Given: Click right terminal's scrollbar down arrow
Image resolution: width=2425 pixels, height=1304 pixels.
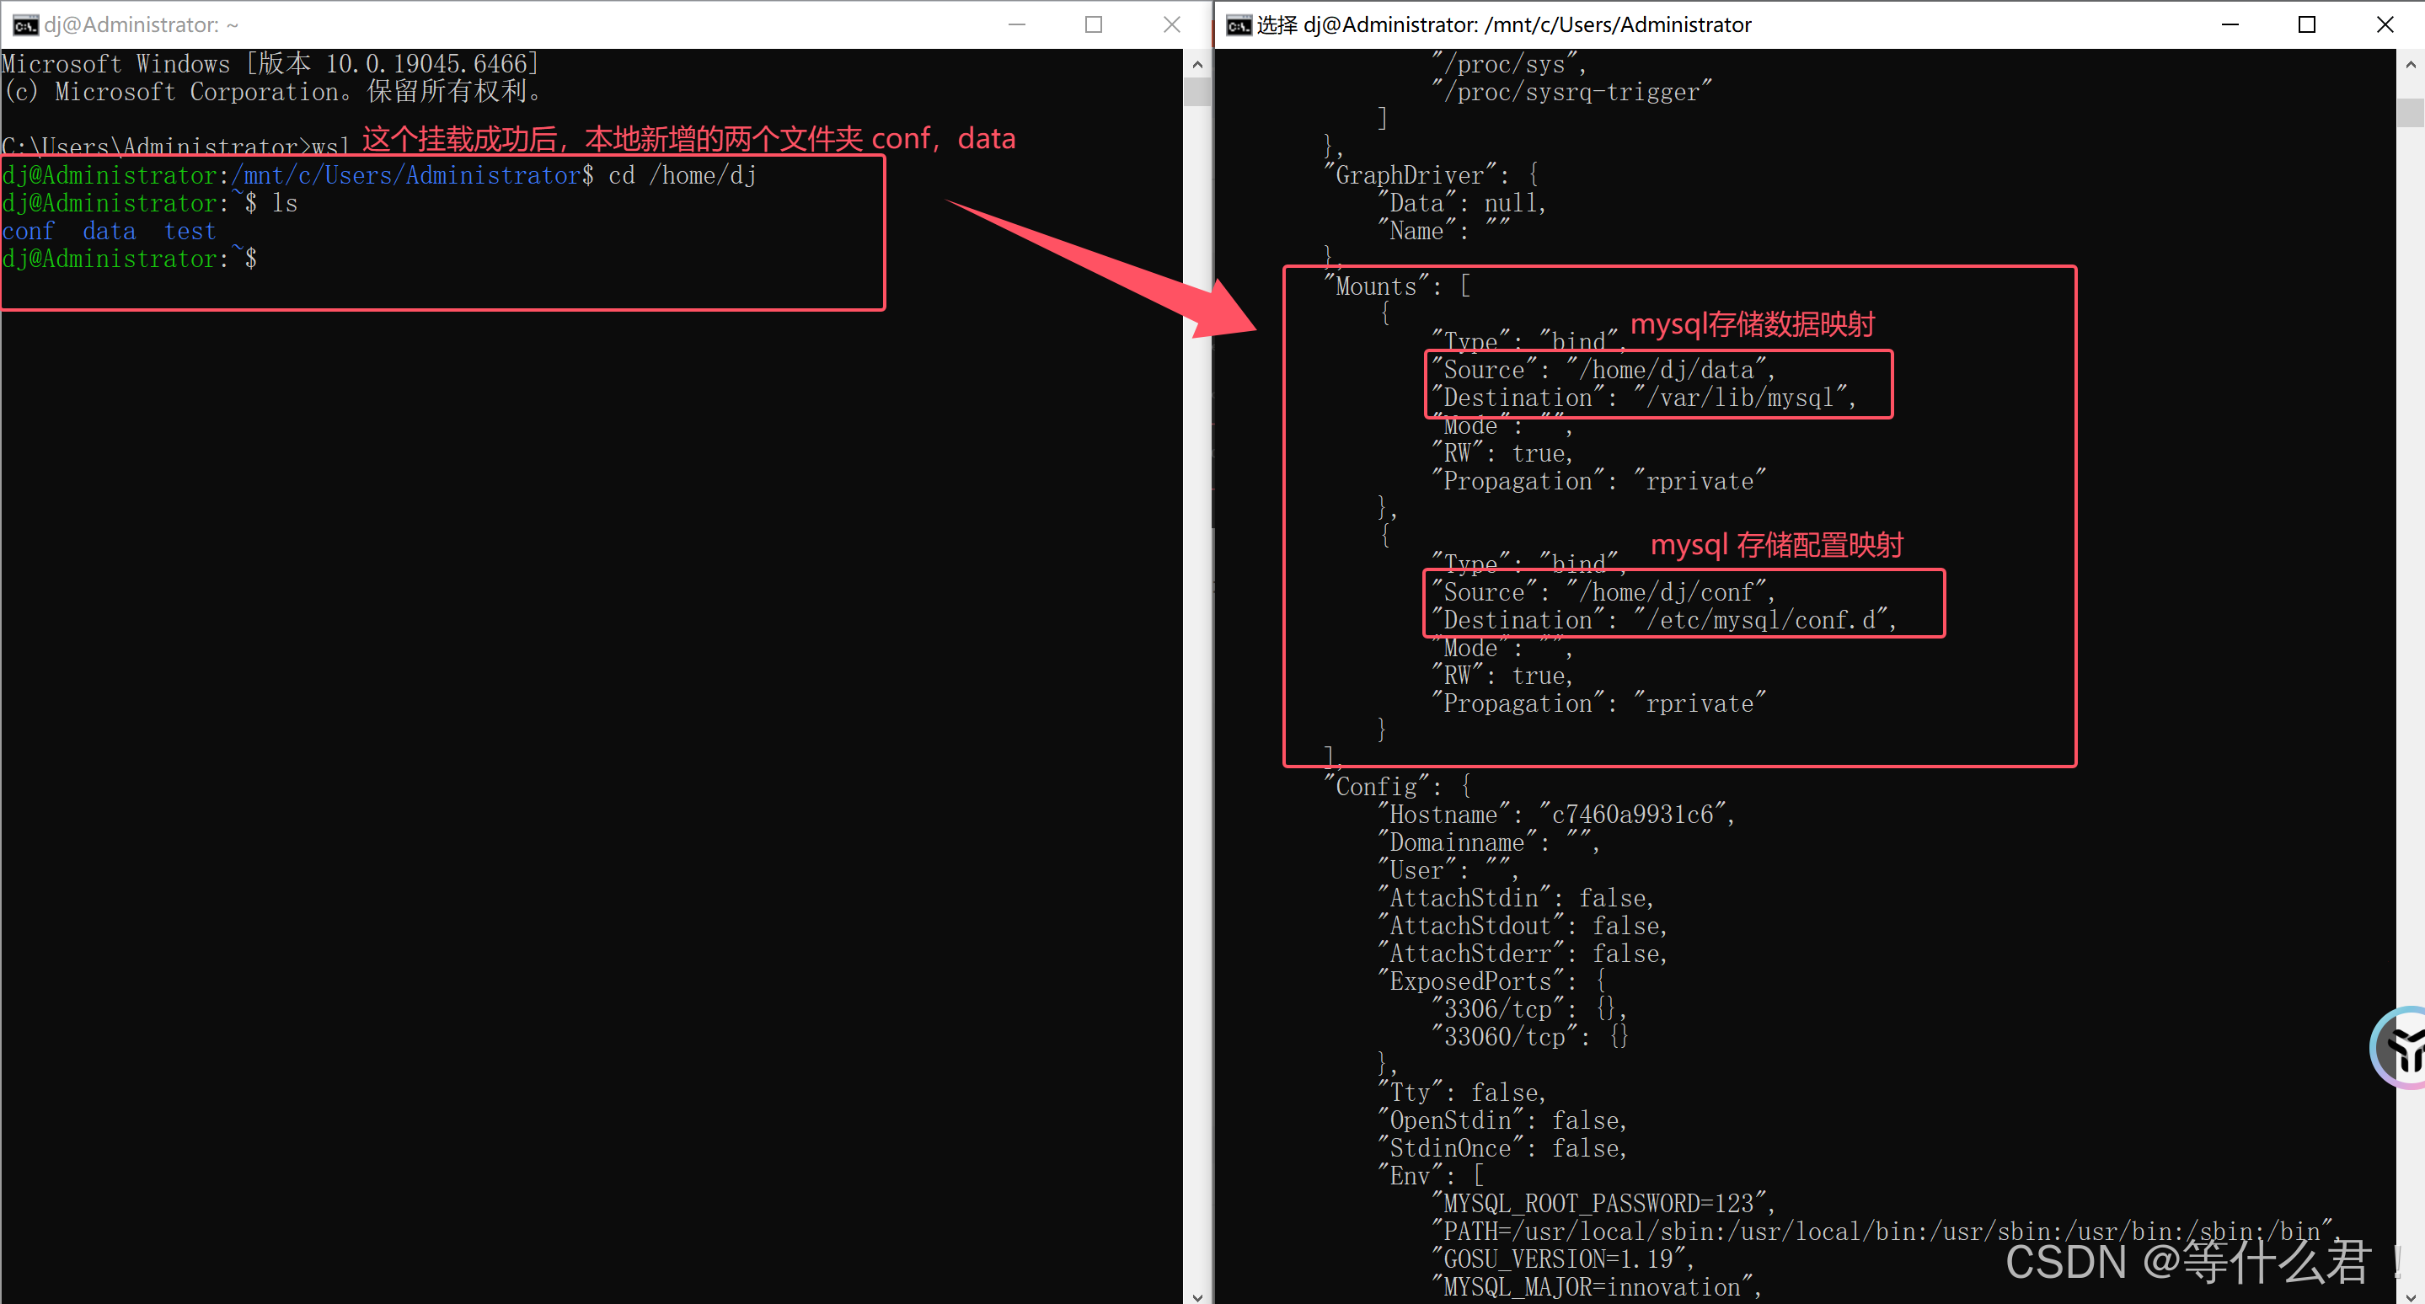Looking at the screenshot, I should point(2410,1296).
